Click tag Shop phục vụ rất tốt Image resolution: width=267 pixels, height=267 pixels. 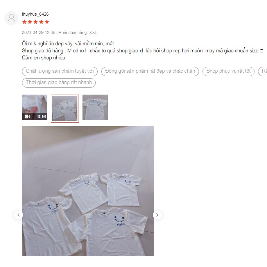click(x=228, y=72)
